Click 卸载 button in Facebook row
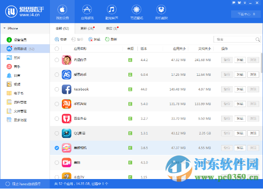263x189 pixels. (240, 89)
